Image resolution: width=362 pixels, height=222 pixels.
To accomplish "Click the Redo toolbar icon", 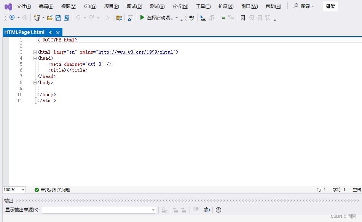I will tap(91, 17).
